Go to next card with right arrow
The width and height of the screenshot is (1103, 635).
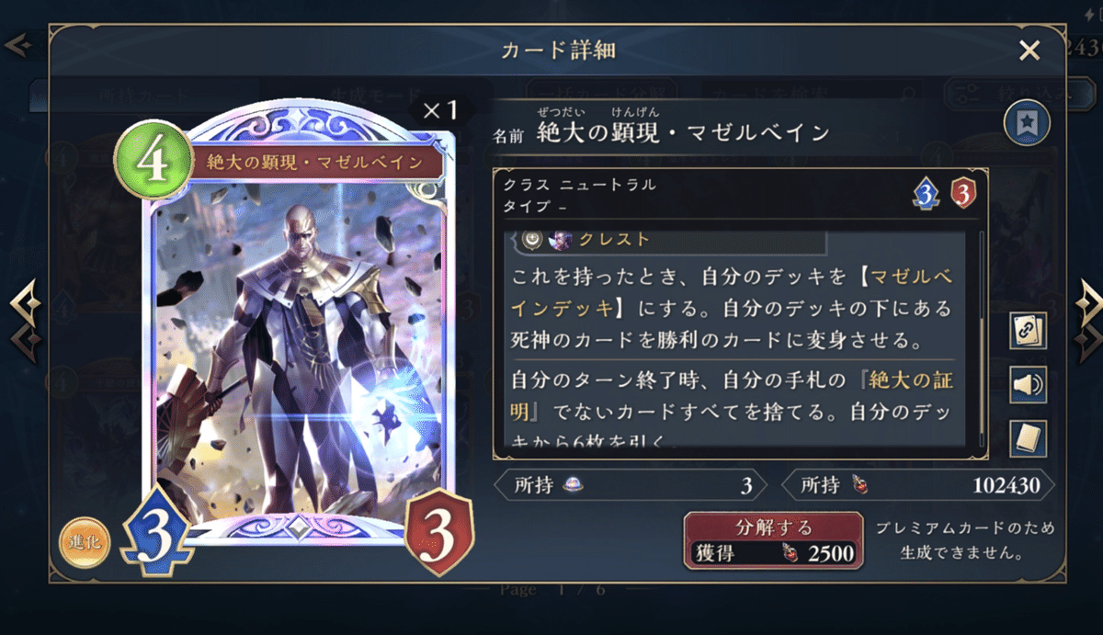pyautogui.click(x=1088, y=318)
